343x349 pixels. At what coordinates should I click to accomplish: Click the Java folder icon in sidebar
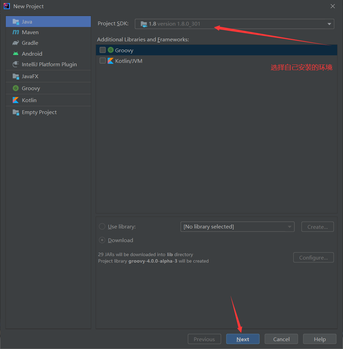click(16, 22)
